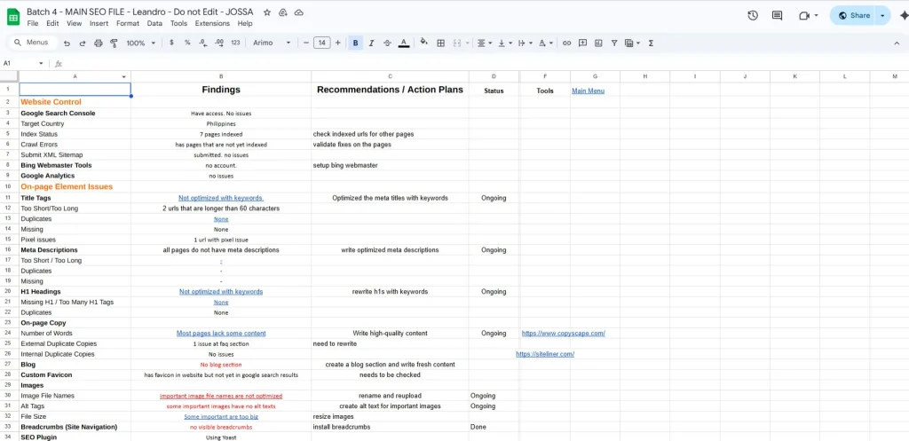
Task: Open copyscape.com link
Action: point(564,334)
